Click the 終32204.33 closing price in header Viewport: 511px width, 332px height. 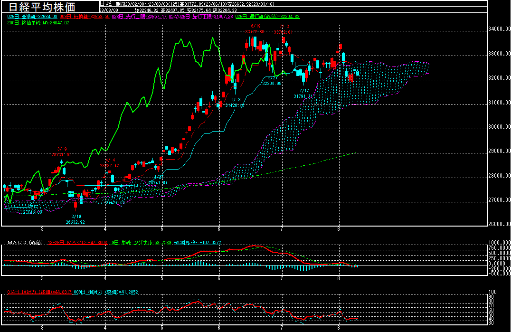[225, 10]
